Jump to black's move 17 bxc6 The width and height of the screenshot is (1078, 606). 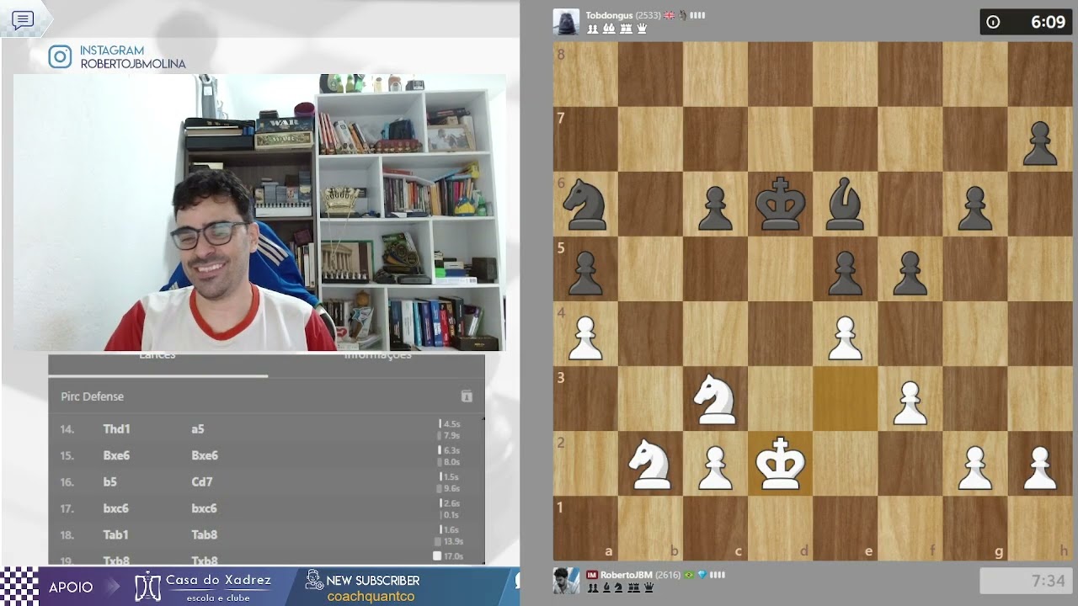204,508
